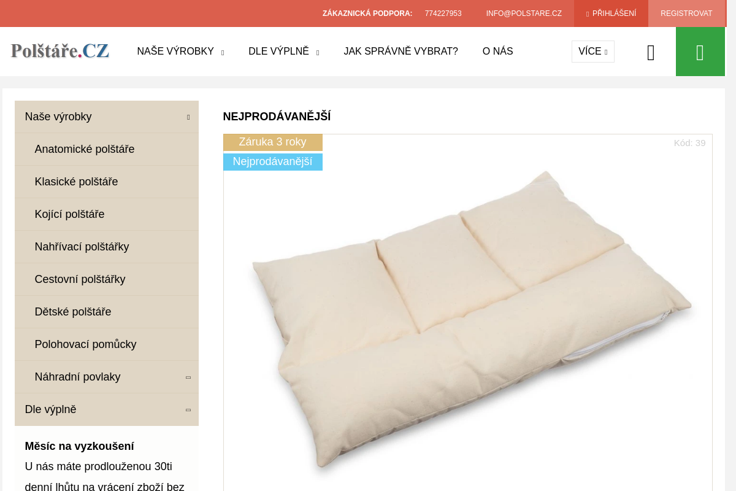Go to Jak správně vybrat? page
736x491 pixels.
(x=401, y=52)
